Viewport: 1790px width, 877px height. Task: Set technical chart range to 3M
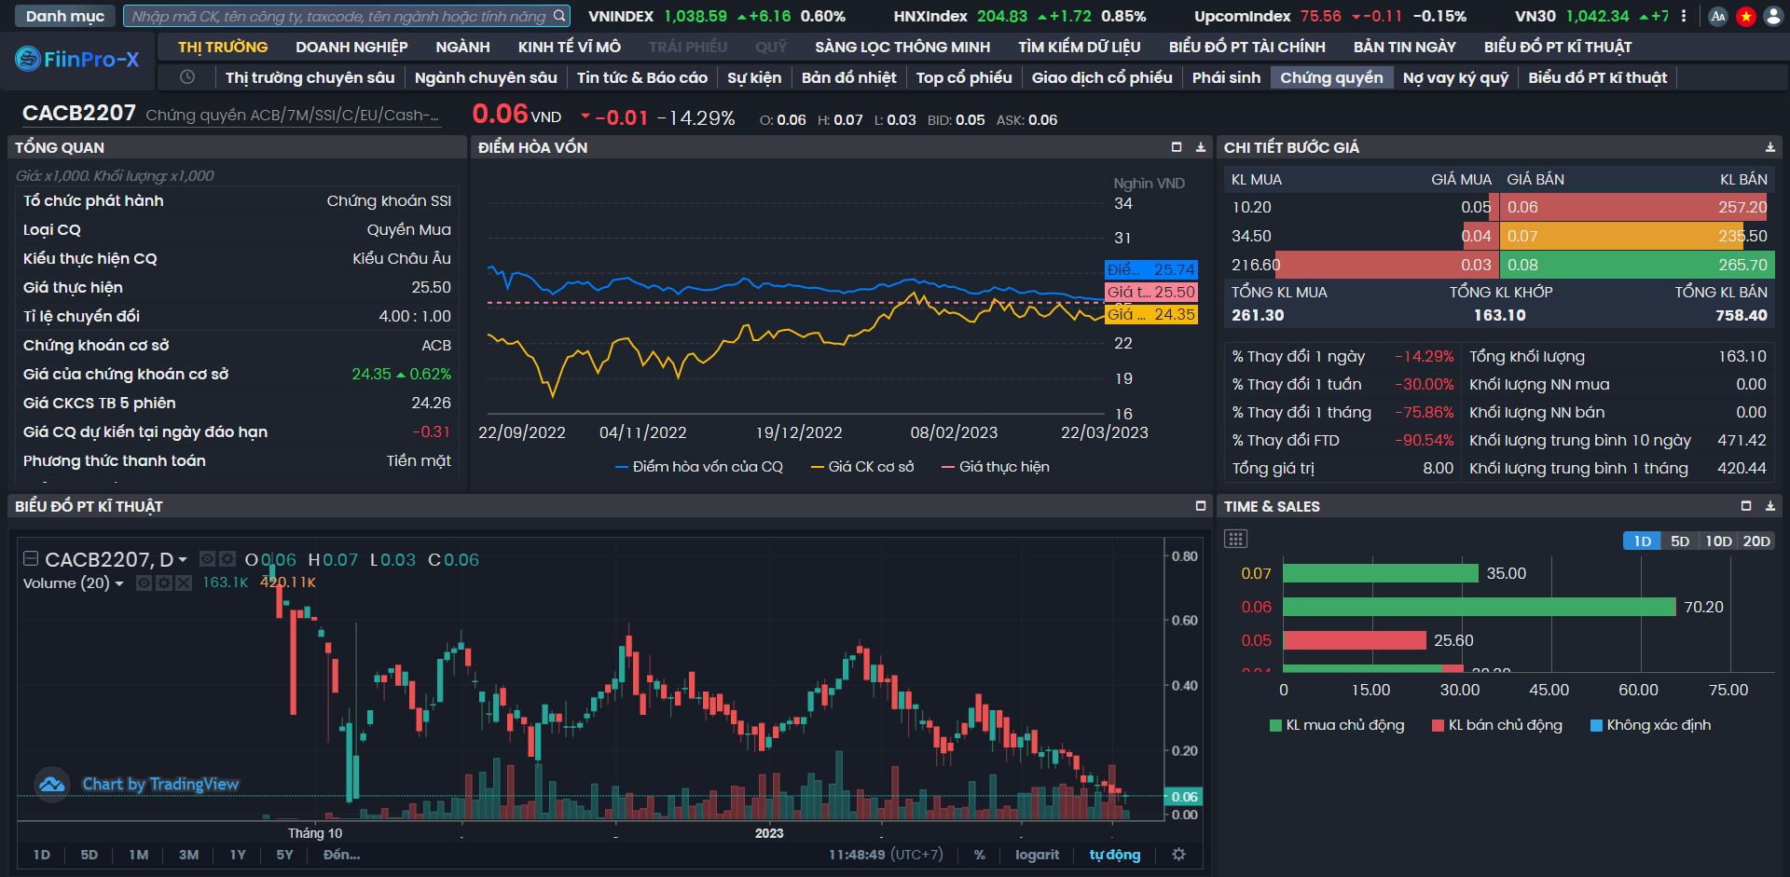[188, 854]
